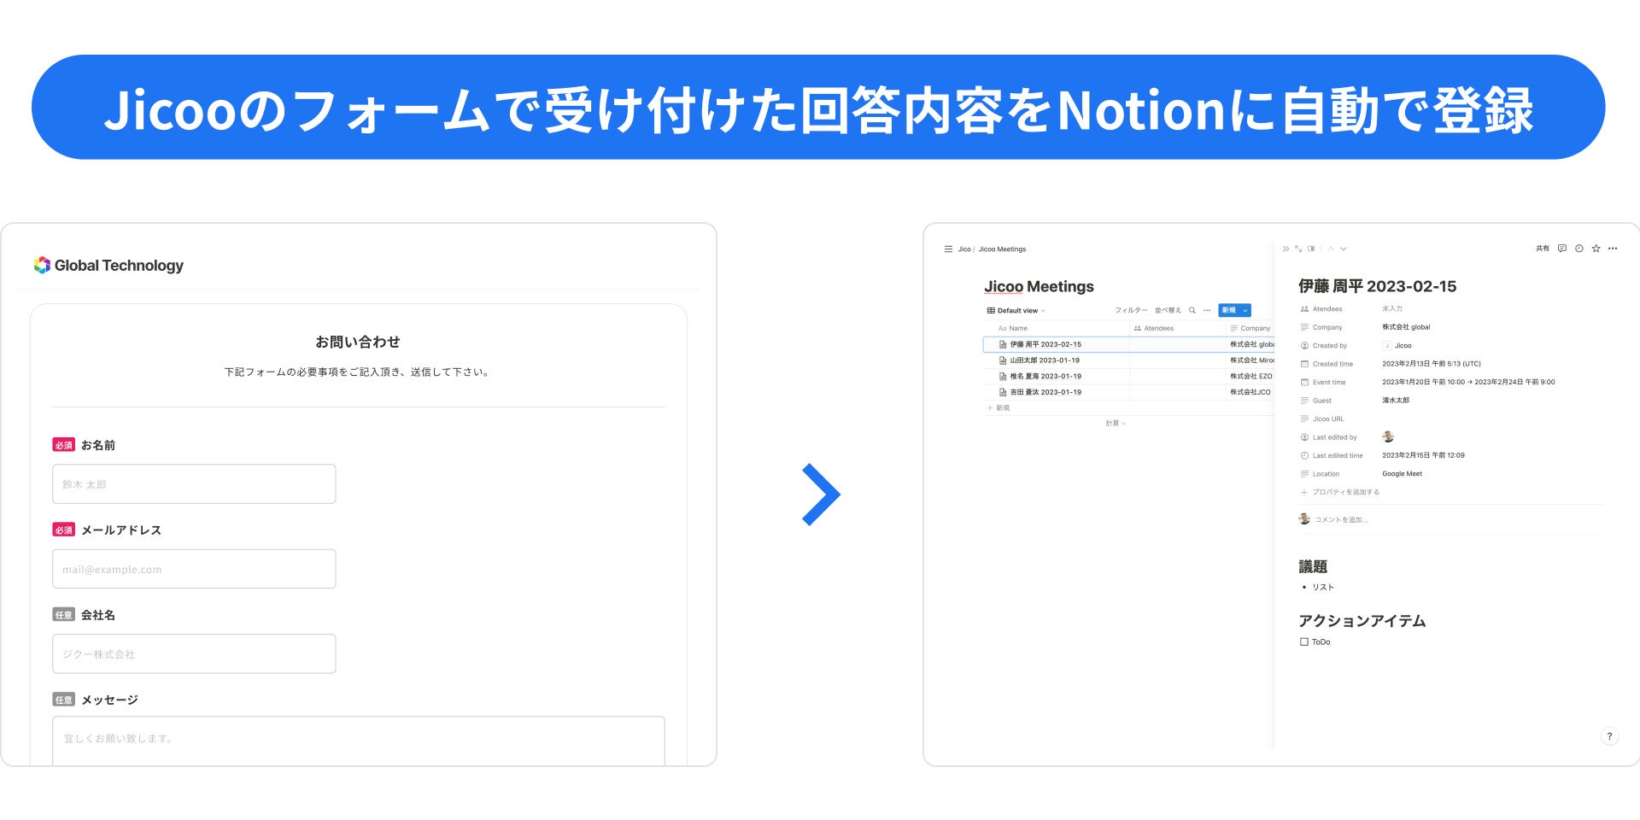Click the 伊藤 周平 2023-02-15 page title
The width and height of the screenshot is (1640, 820).
(x=1377, y=286)
